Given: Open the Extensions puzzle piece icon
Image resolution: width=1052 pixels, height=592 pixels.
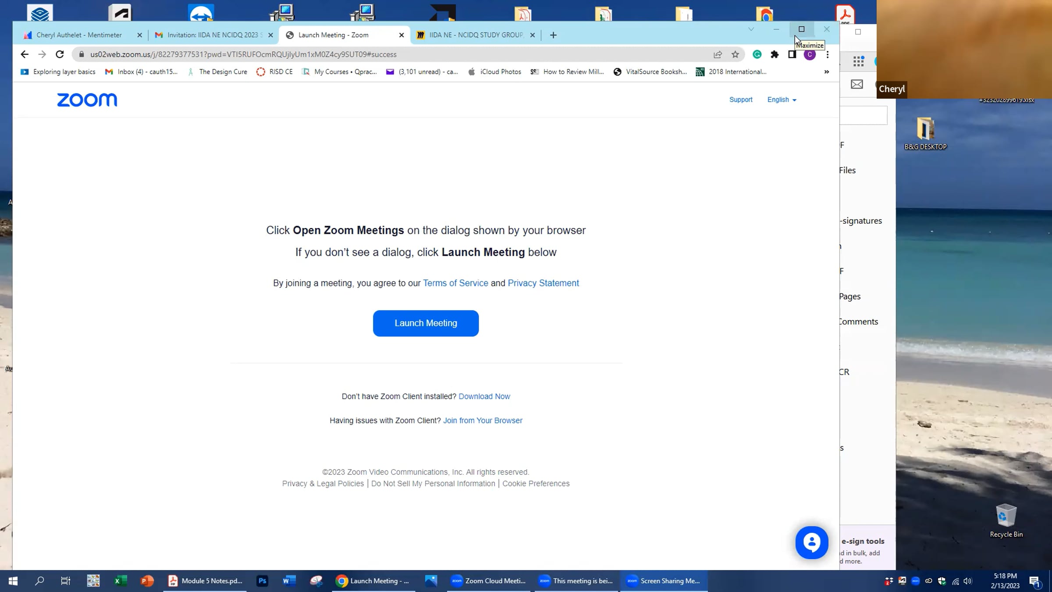Looking at the screenshot, I should [775, 54].
